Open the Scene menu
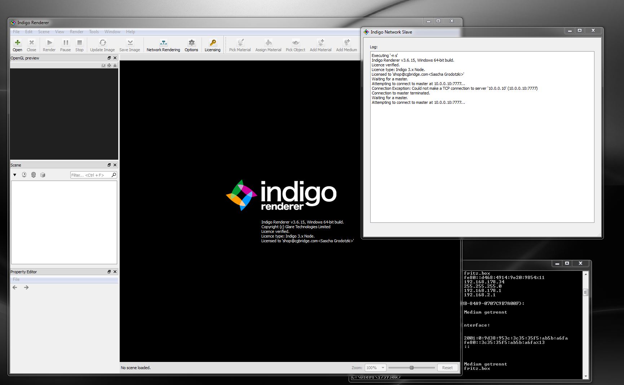The width and height of the screenshot is (624, 385). (x=44, y=32)
